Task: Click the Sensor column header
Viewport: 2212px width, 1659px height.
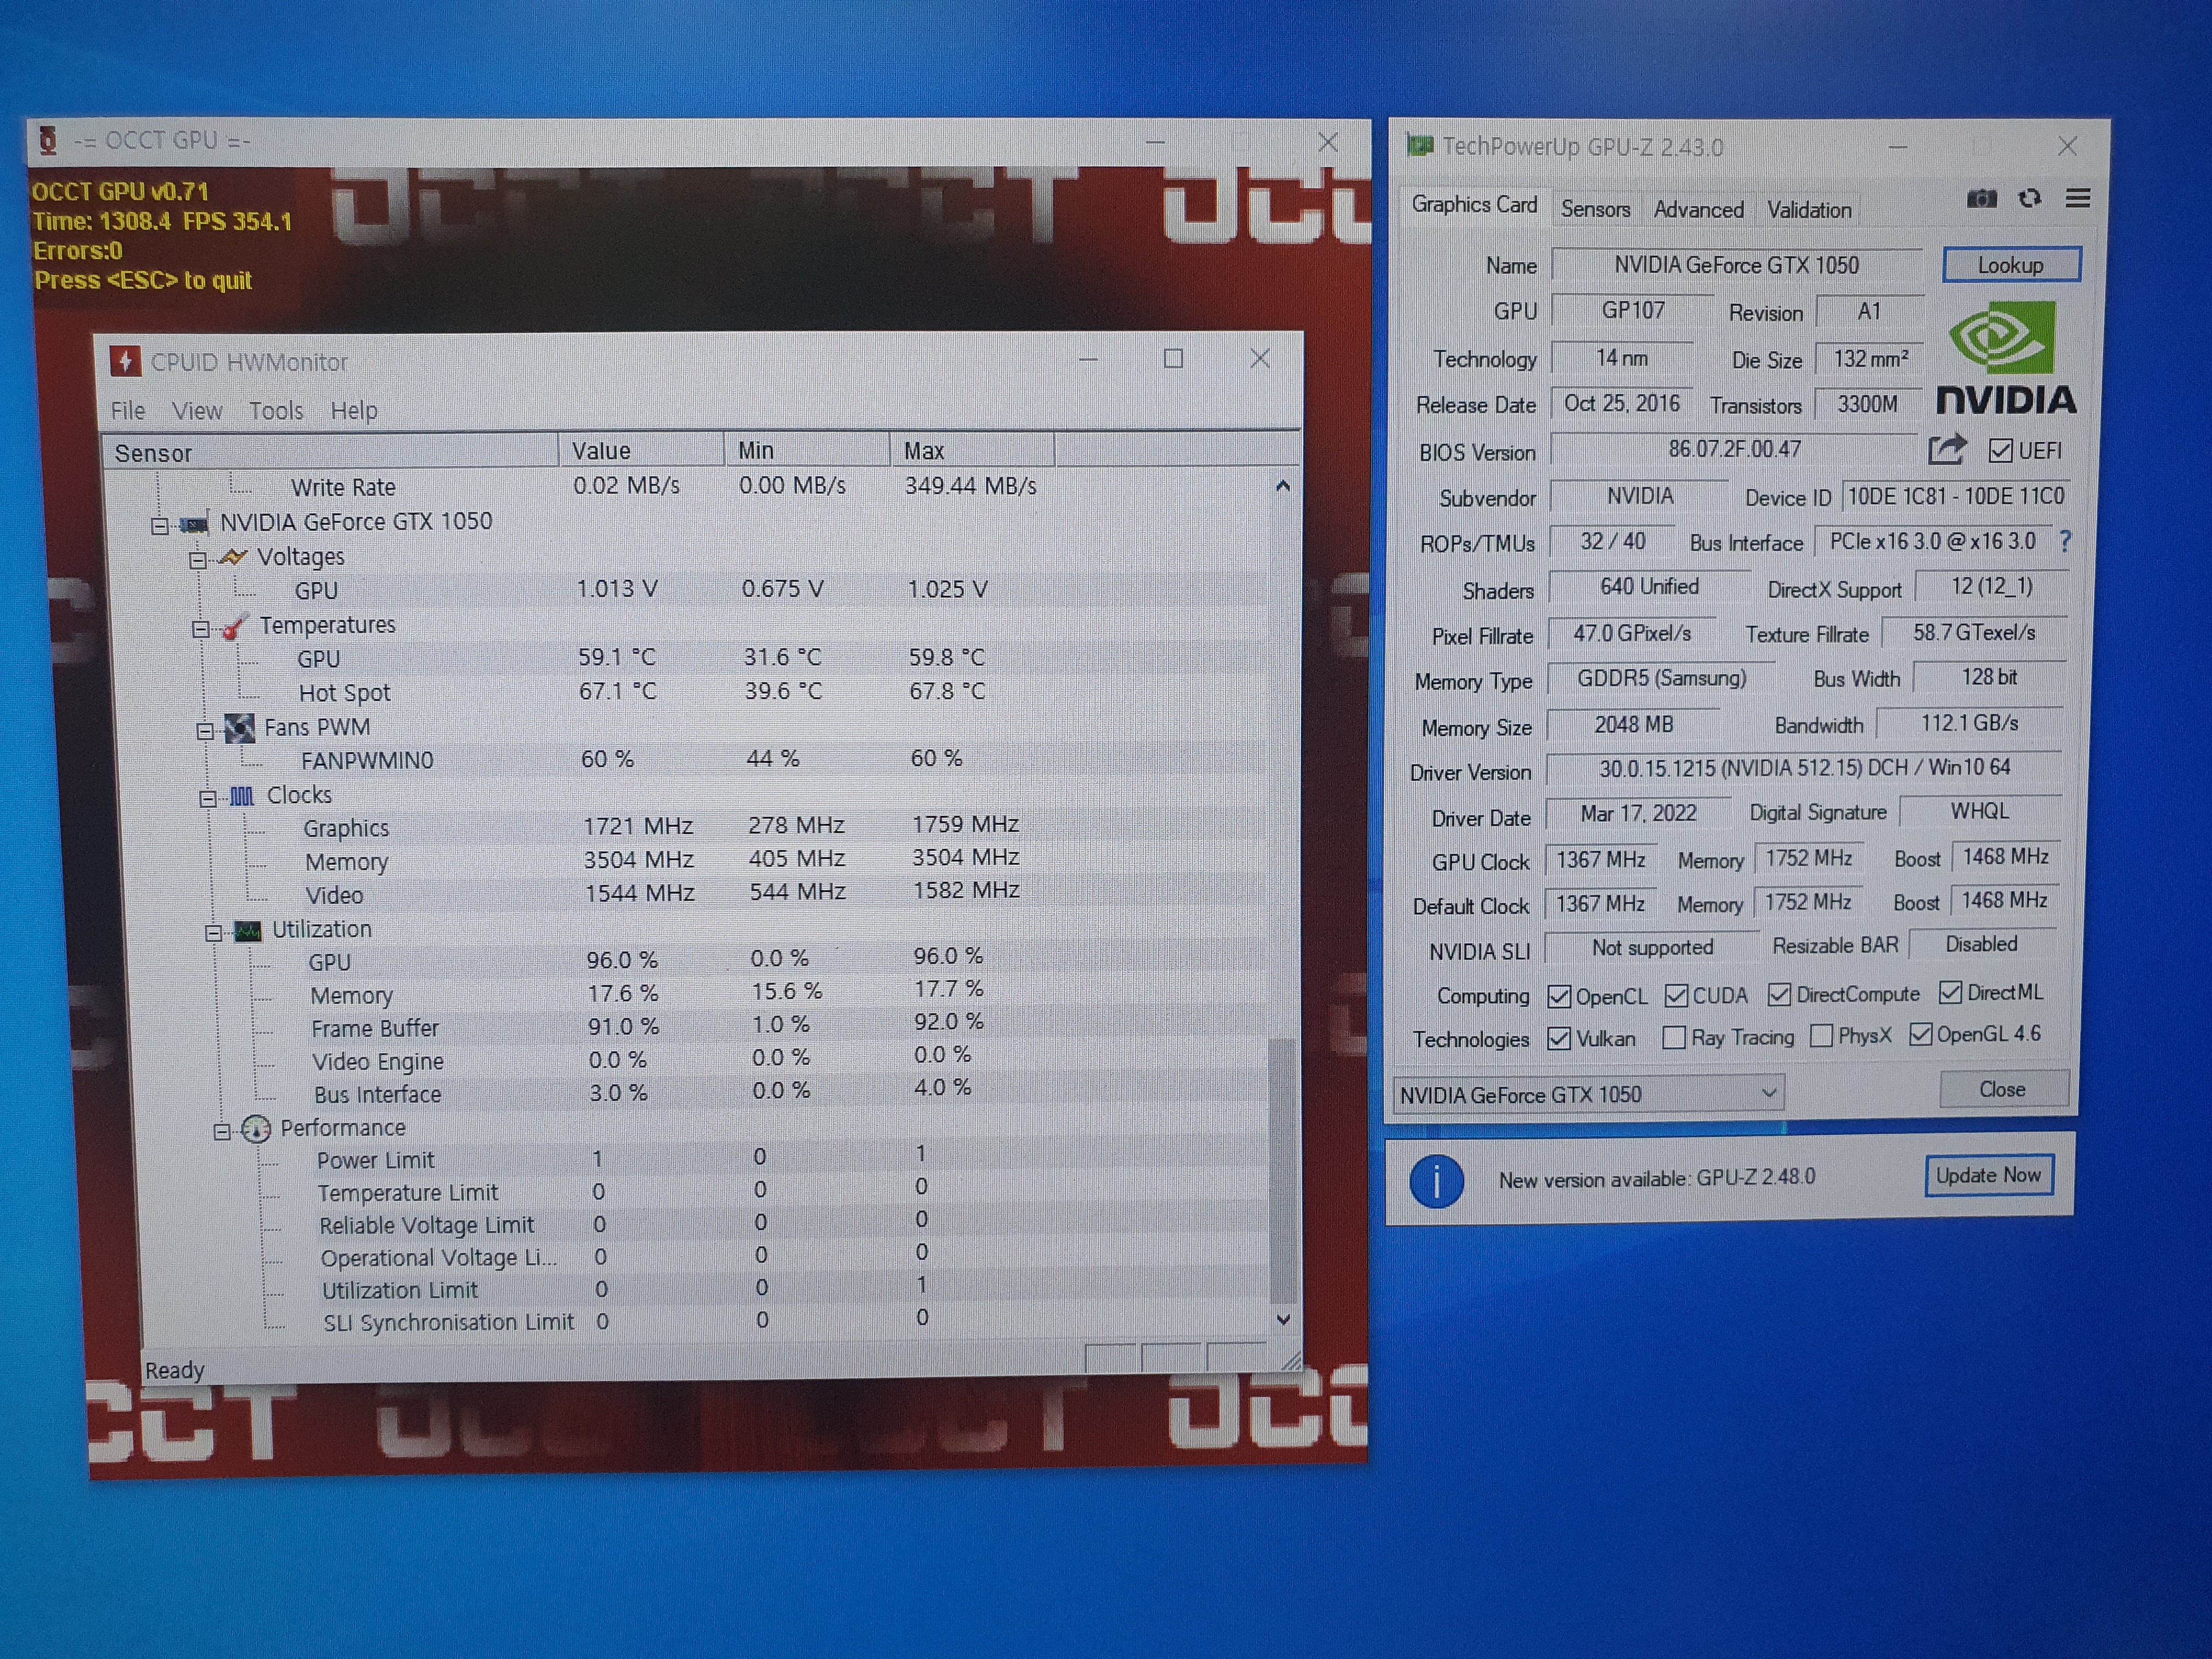Action: [x=330, y=452]
